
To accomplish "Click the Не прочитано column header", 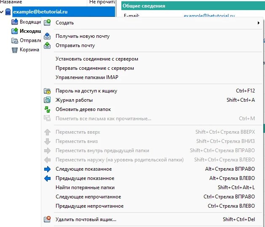I will pyautogui.click(x=102, y=2).
